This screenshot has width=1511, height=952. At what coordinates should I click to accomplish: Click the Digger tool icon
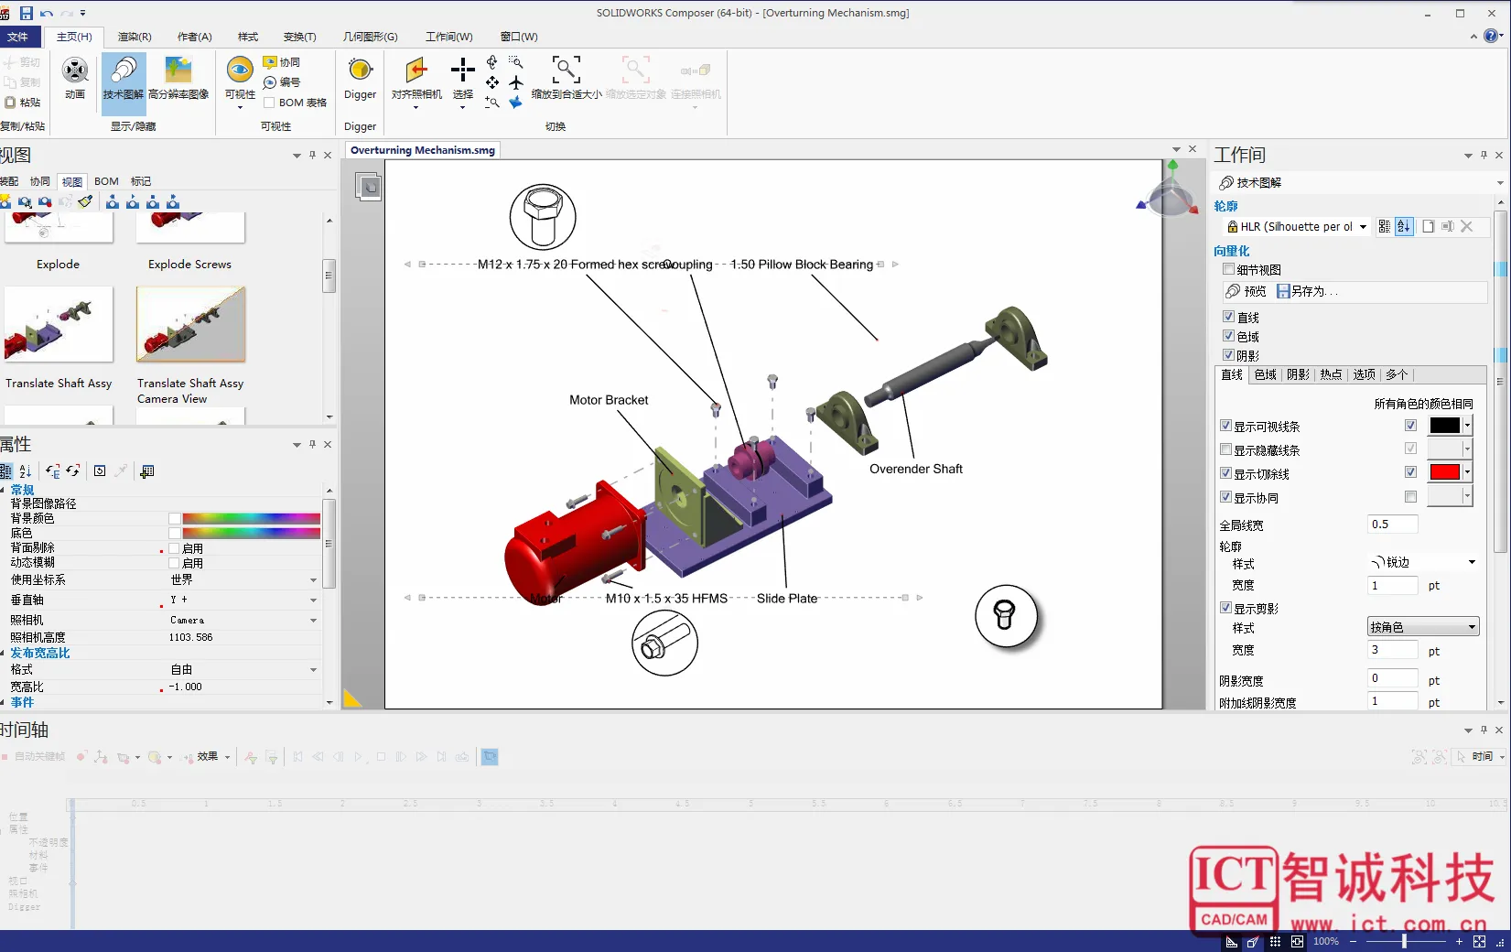point(361,70)
